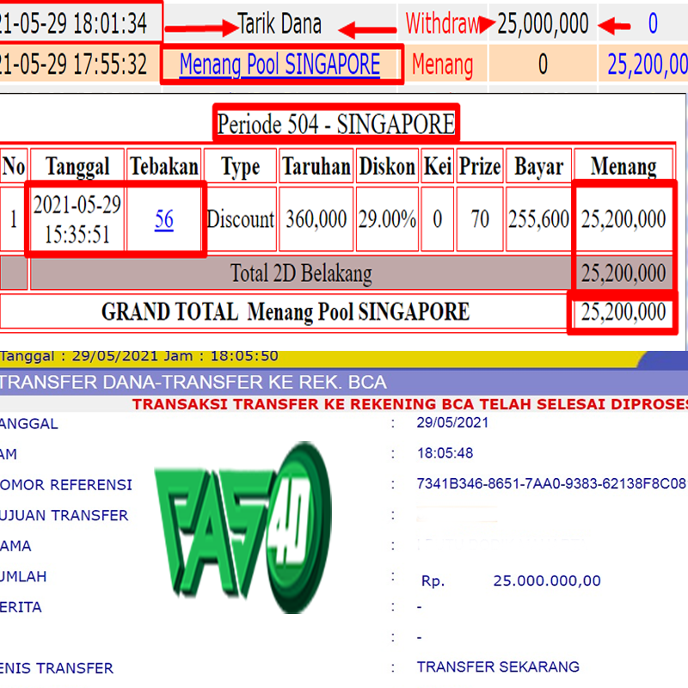Select the Prize value 70
The width and height of the screenshot is (688, 688).
(x=480, y=219)
